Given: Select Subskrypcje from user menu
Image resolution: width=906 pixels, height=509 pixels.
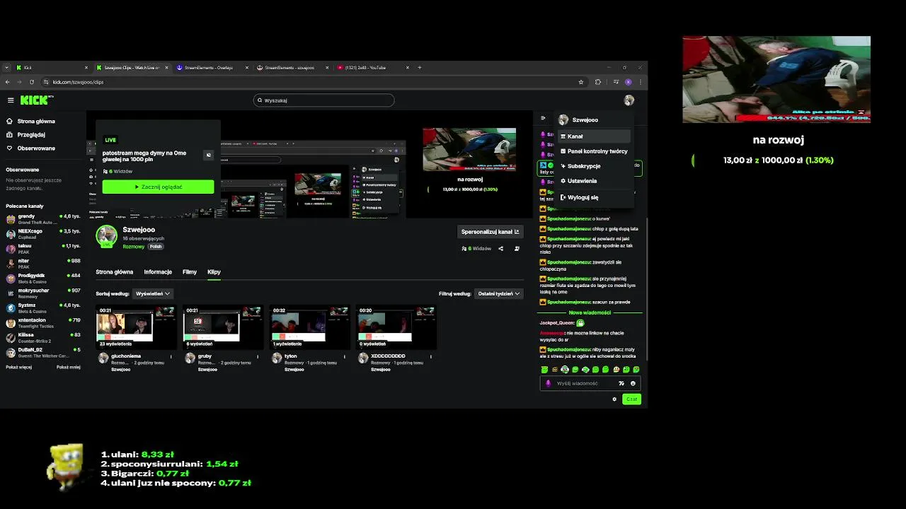Looking at the screenshot, I should (593, 166).
